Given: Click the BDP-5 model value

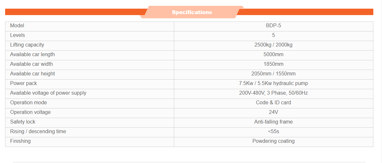Looking at the screenshot, I should [273, 26].
